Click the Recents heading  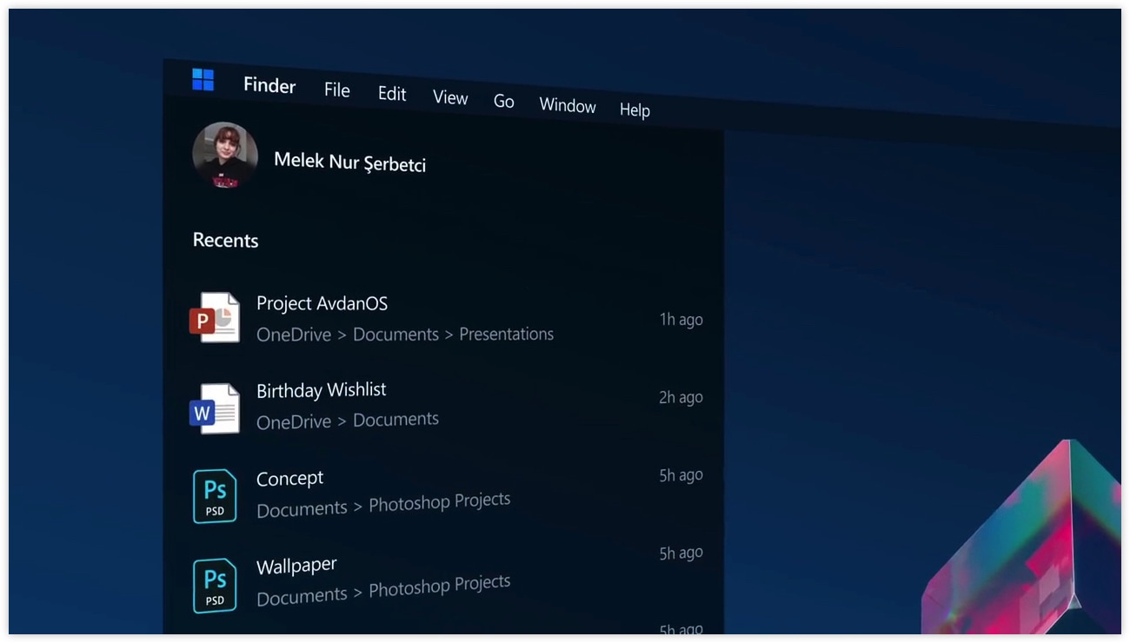click(x=225, y=241)
